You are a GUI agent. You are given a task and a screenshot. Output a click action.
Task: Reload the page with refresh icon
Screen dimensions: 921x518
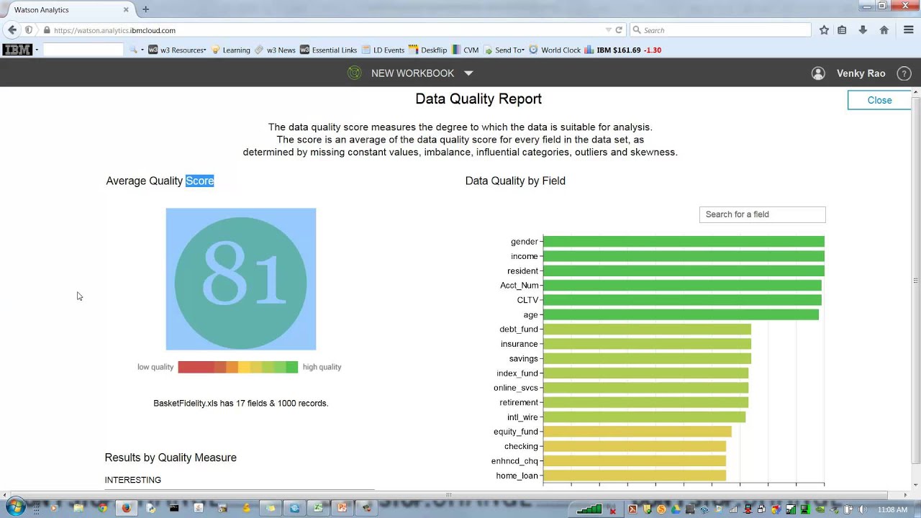point(619,30)
